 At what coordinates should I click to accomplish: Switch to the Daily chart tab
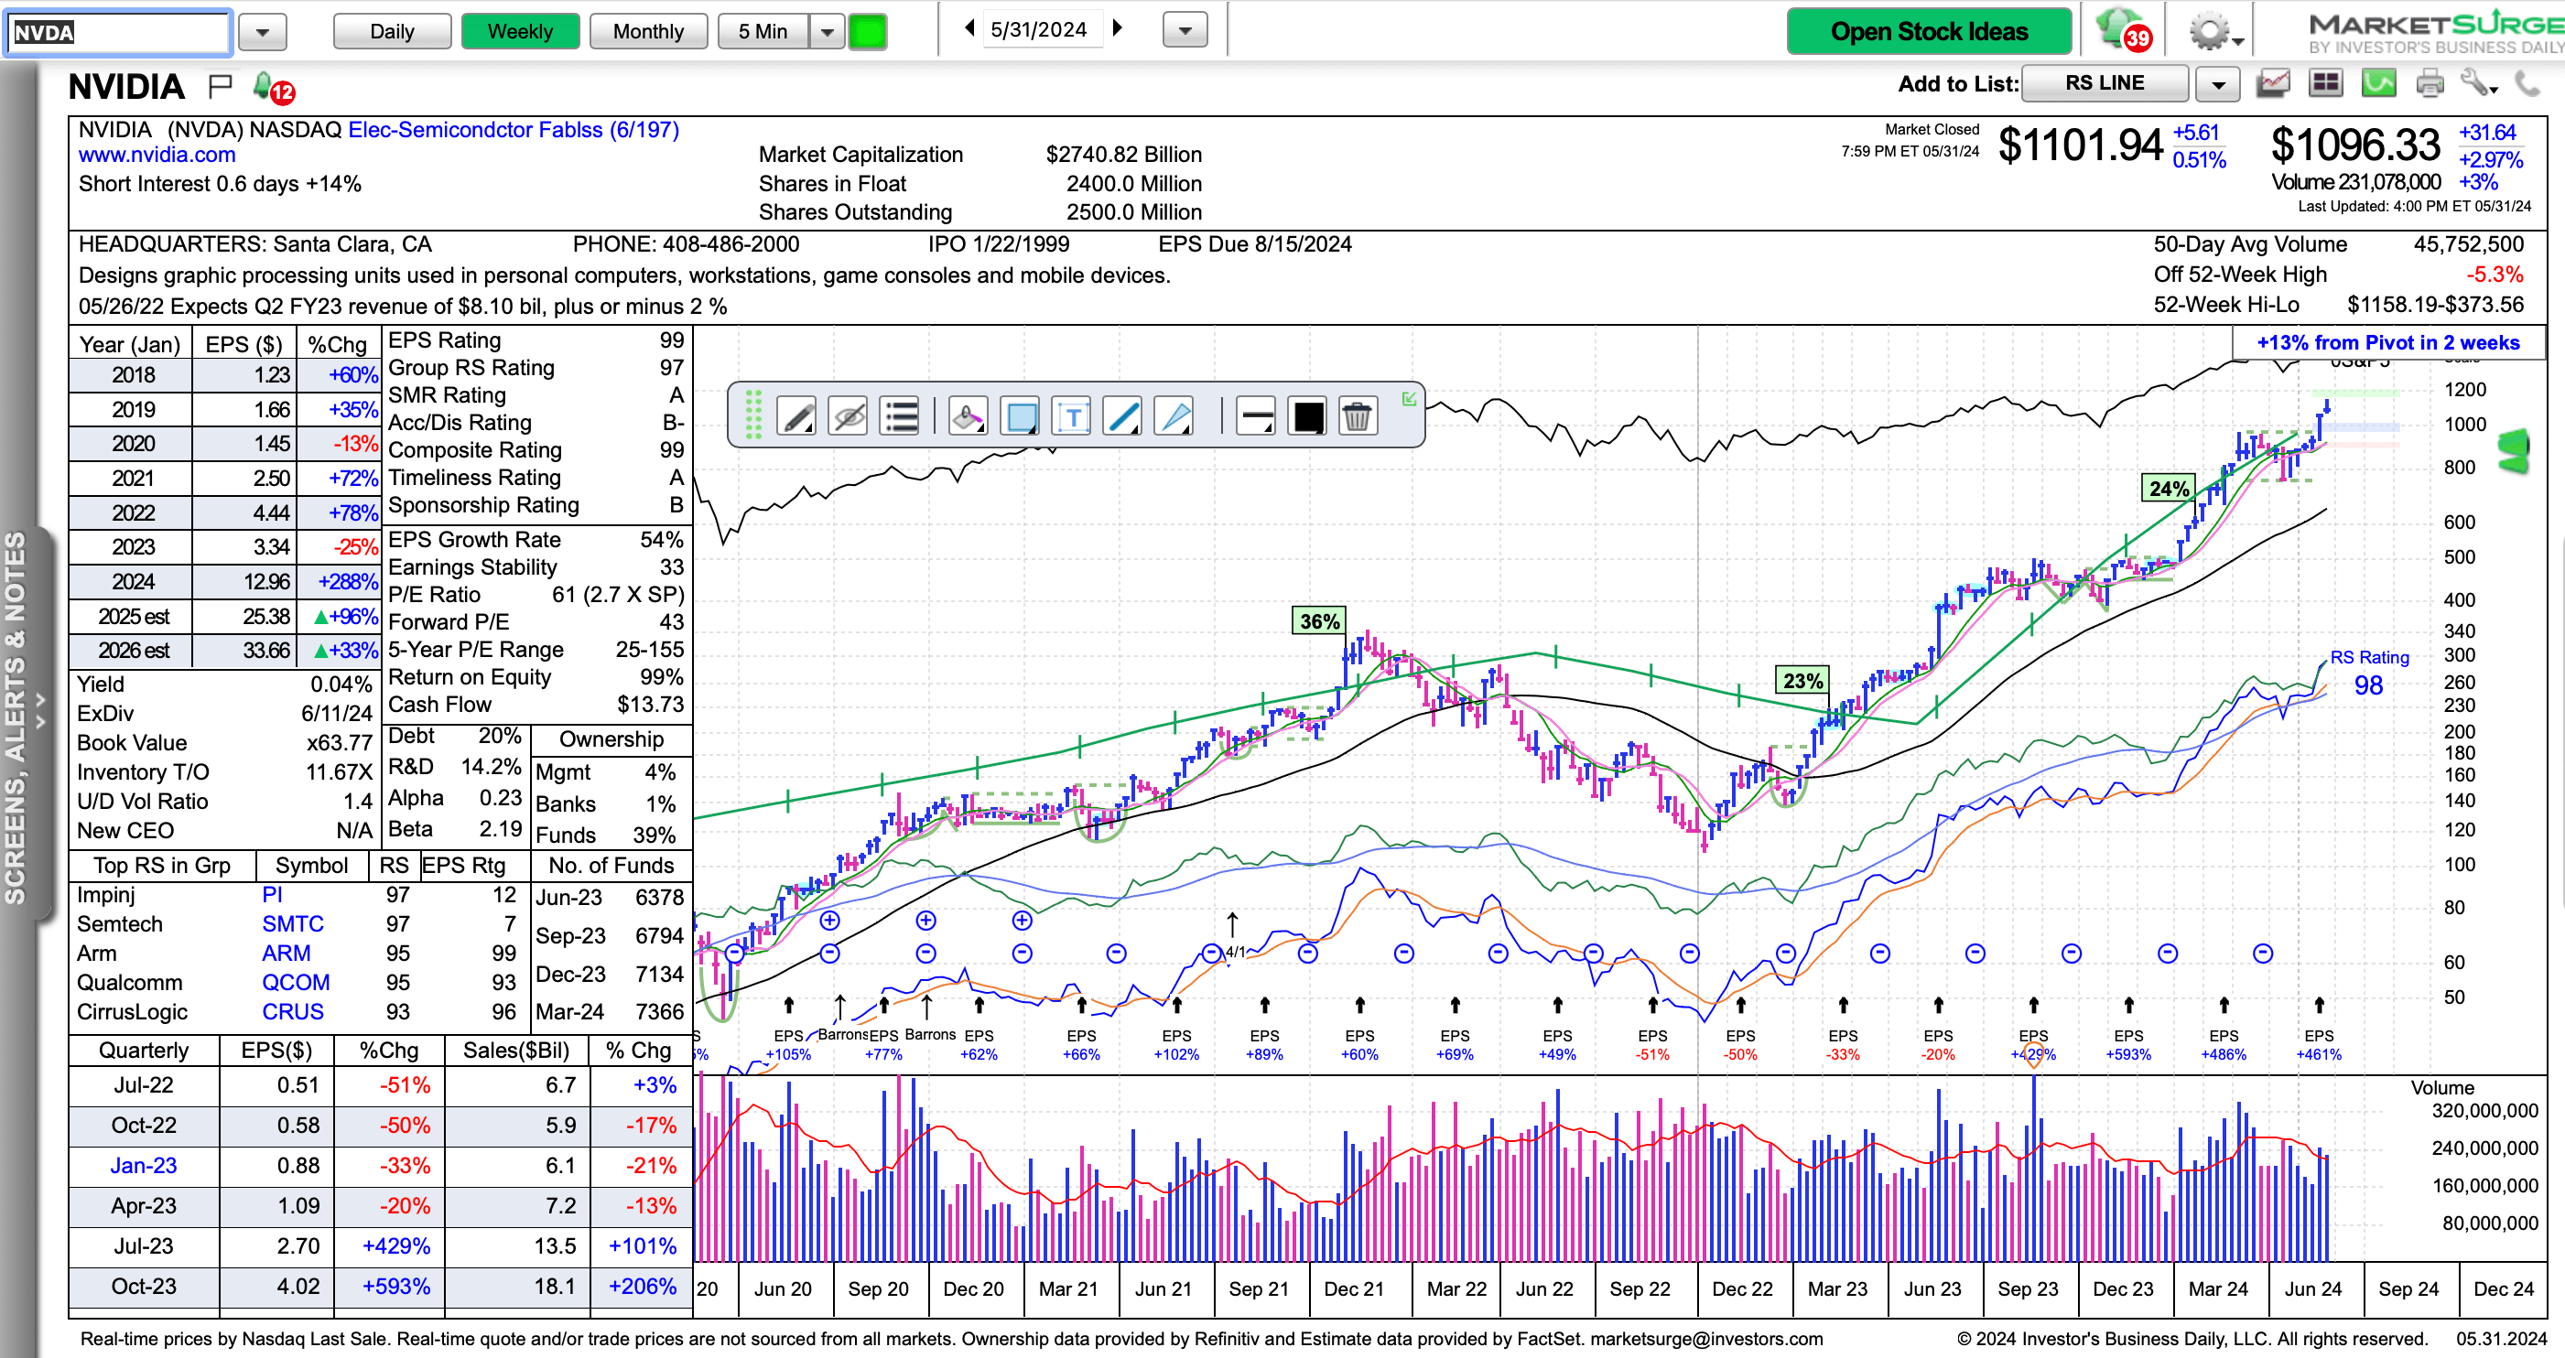click(x=391, y=32)
